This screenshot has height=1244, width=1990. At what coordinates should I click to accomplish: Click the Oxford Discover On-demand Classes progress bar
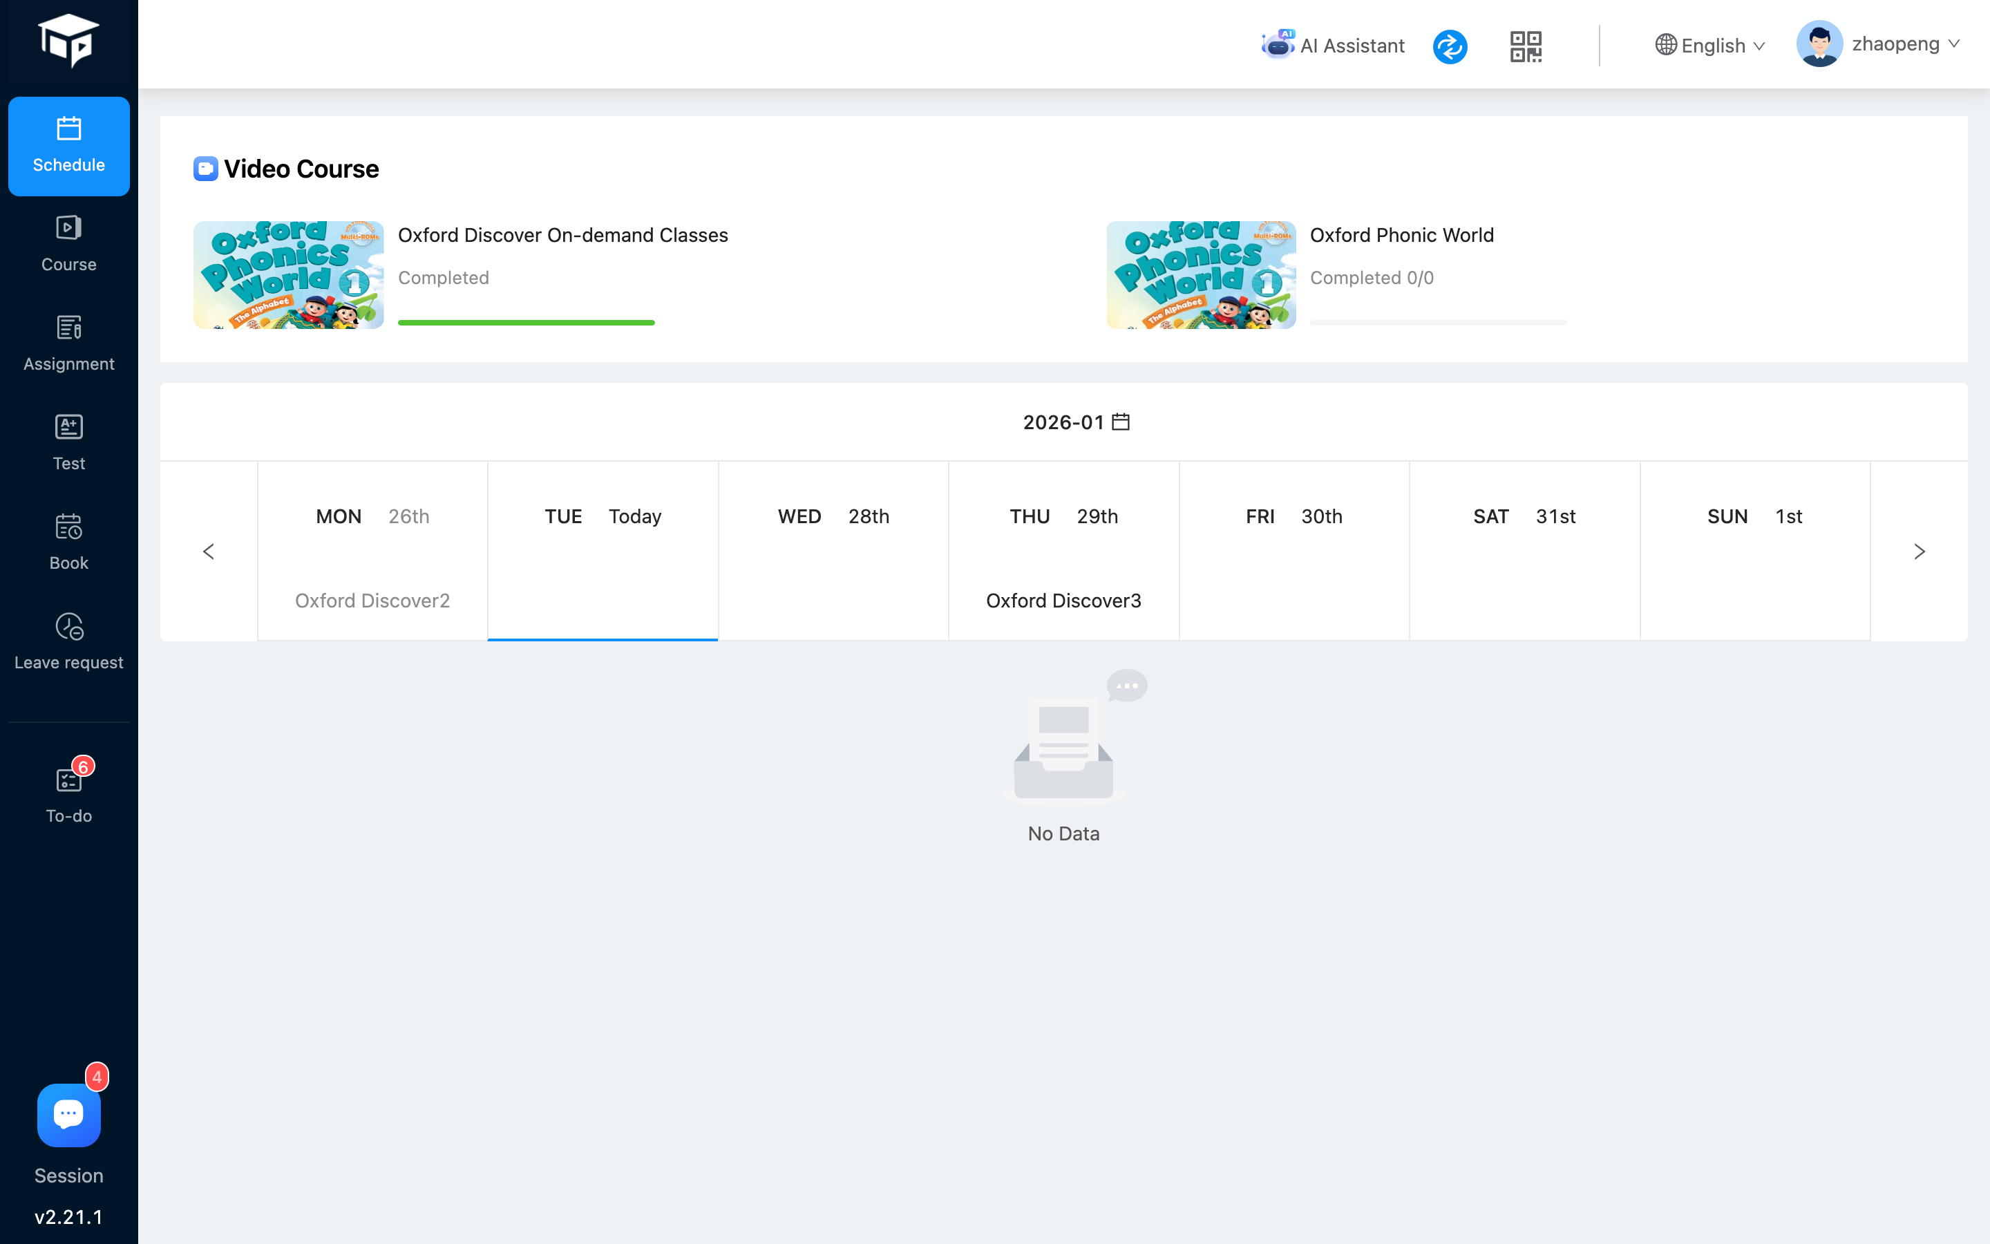(527, 323)
